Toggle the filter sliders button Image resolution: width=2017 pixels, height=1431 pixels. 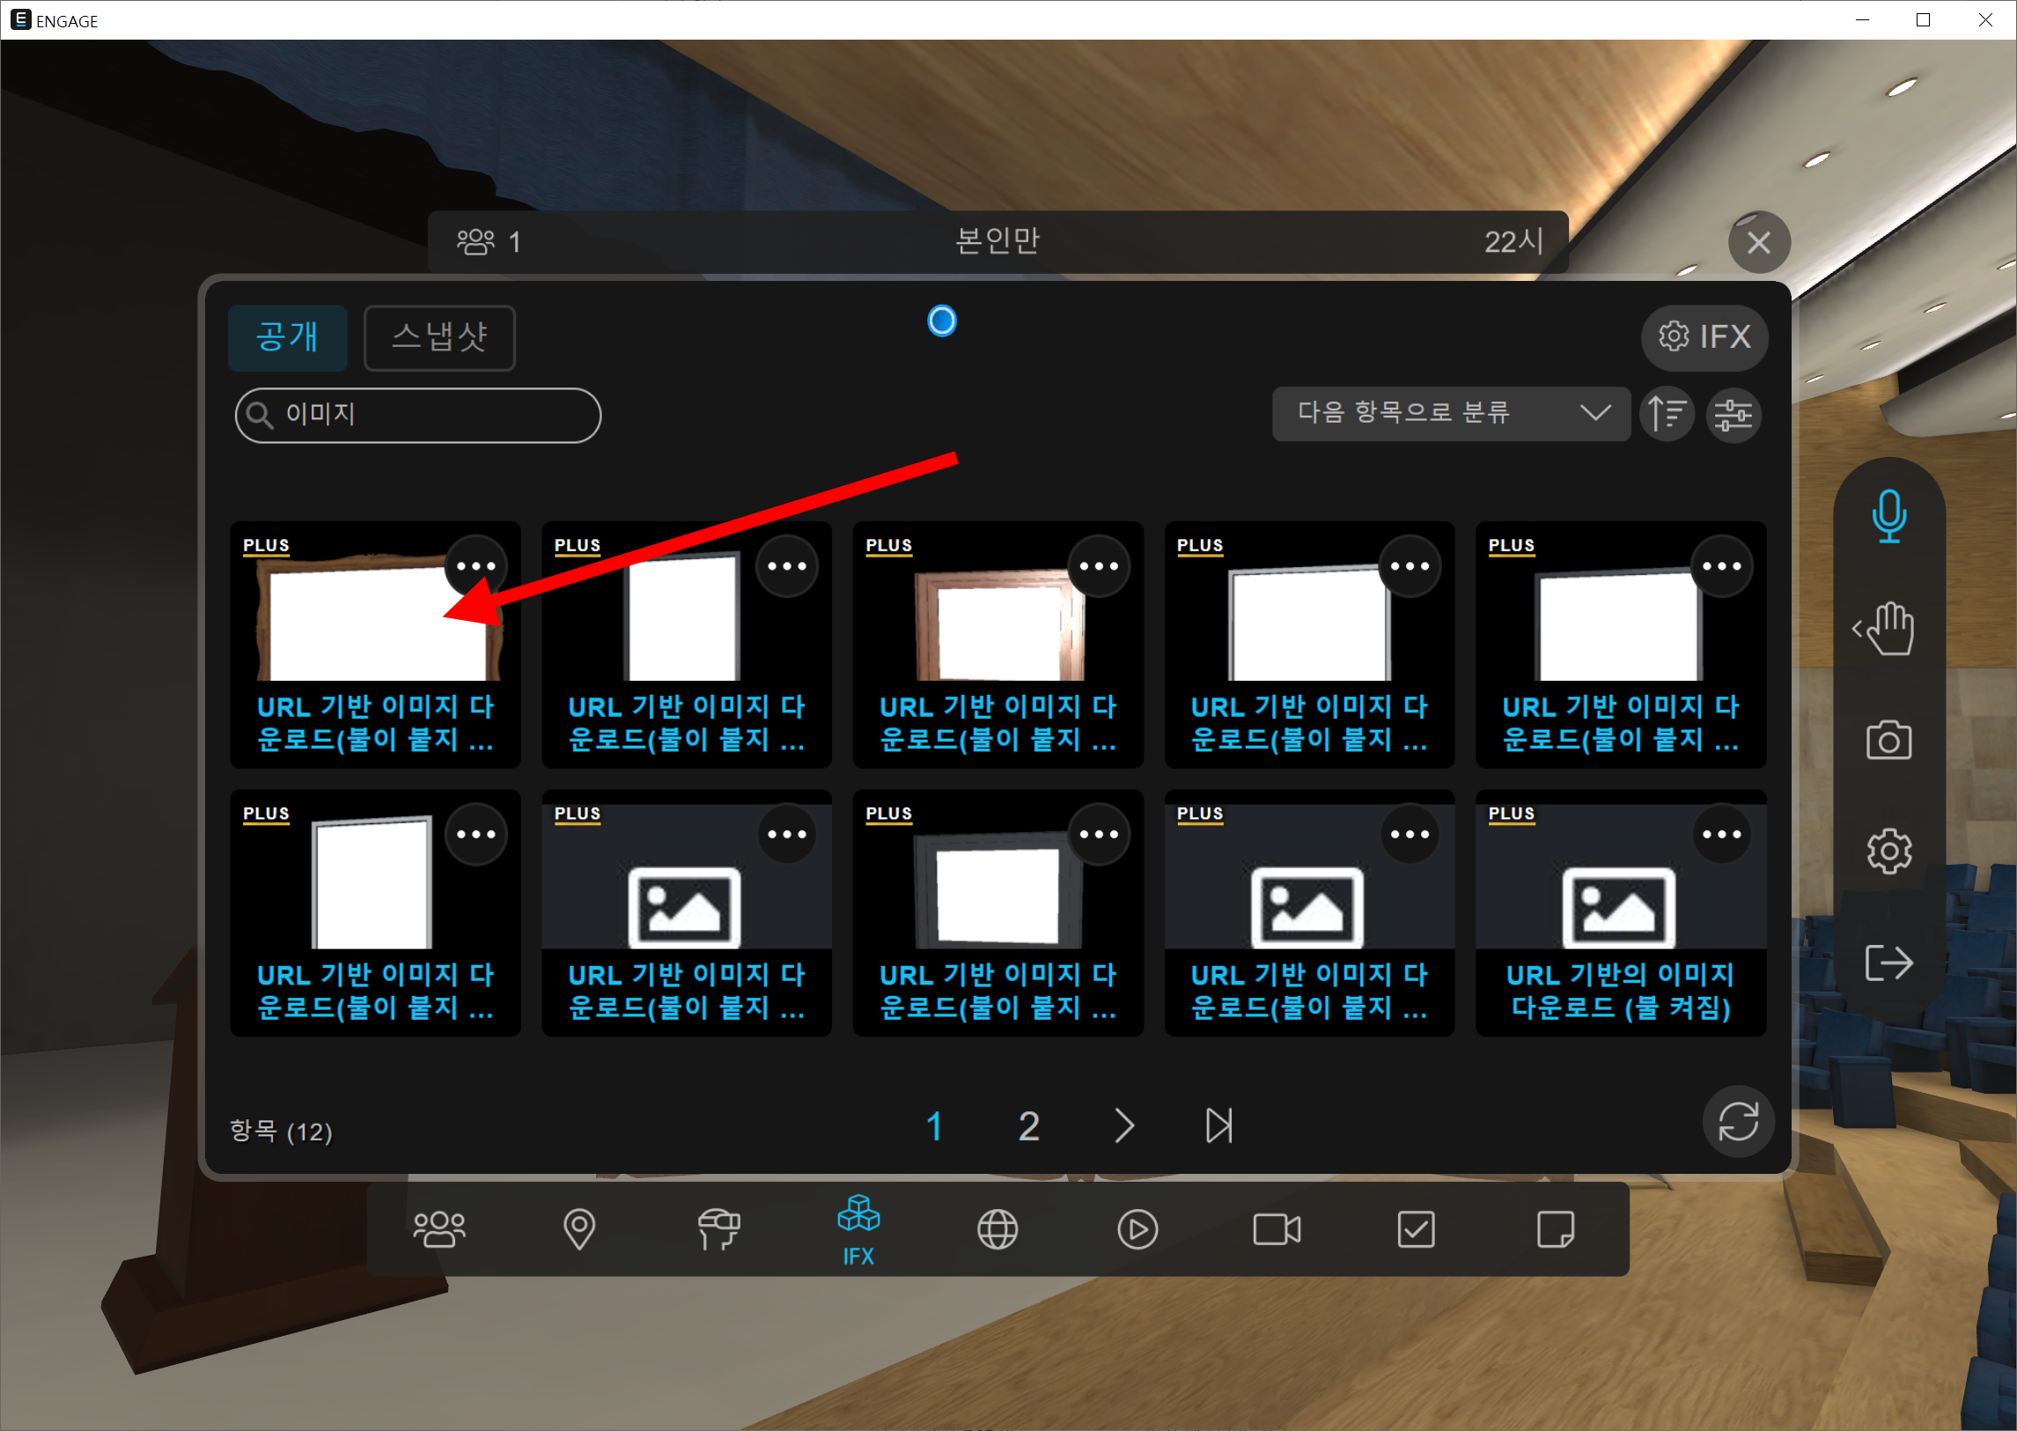click(1734, 413)
